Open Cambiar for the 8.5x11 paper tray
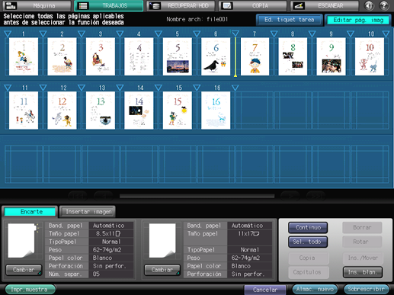Screen dimensions: 394x295 (24, 270)
